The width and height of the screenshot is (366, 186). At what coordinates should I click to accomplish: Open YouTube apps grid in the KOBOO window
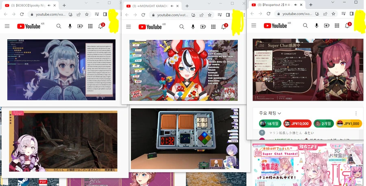coord(90,26)
